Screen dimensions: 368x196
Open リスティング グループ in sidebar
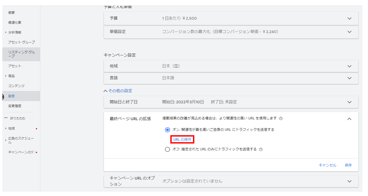22,54
